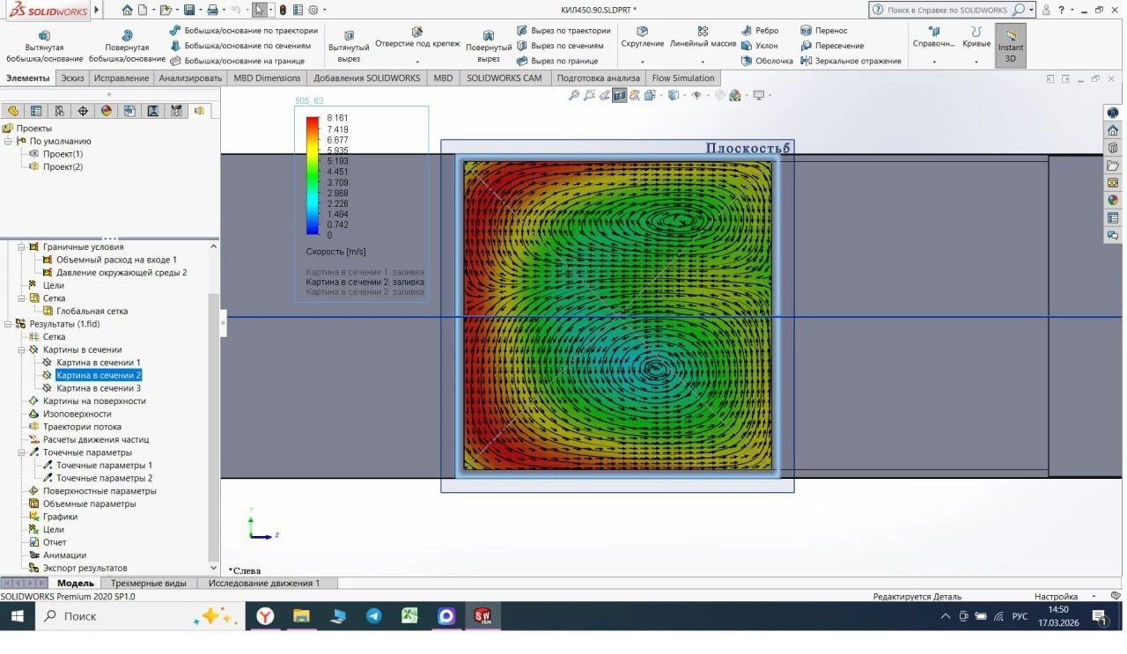Collapse the Результаты (1.fld) tree node
1127x654 pixels.
click(x=8, y=324)
